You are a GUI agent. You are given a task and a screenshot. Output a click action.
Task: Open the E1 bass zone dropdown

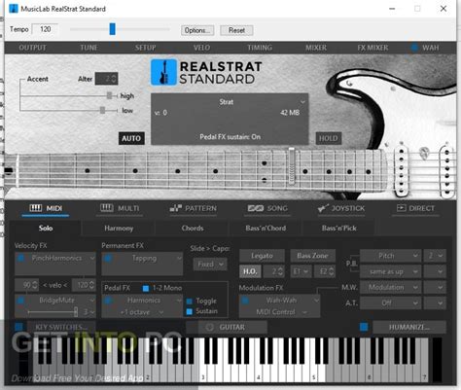(301, 271)
